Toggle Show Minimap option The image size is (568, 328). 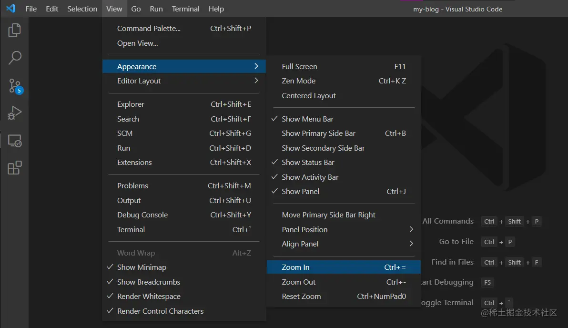(184, 267)
